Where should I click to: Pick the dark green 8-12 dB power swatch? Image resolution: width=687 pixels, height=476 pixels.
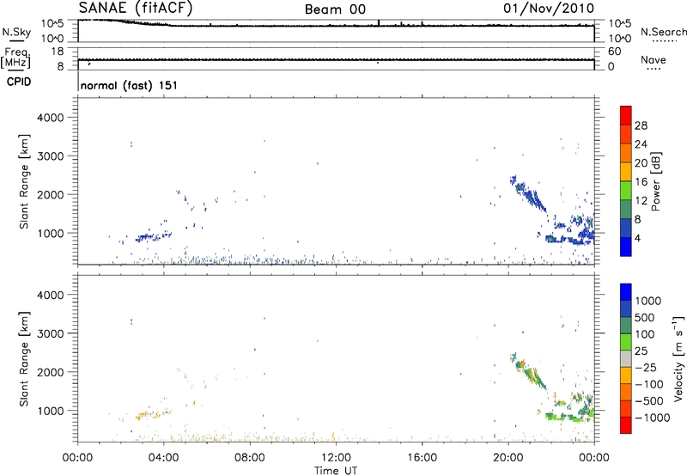pos(626,209)
